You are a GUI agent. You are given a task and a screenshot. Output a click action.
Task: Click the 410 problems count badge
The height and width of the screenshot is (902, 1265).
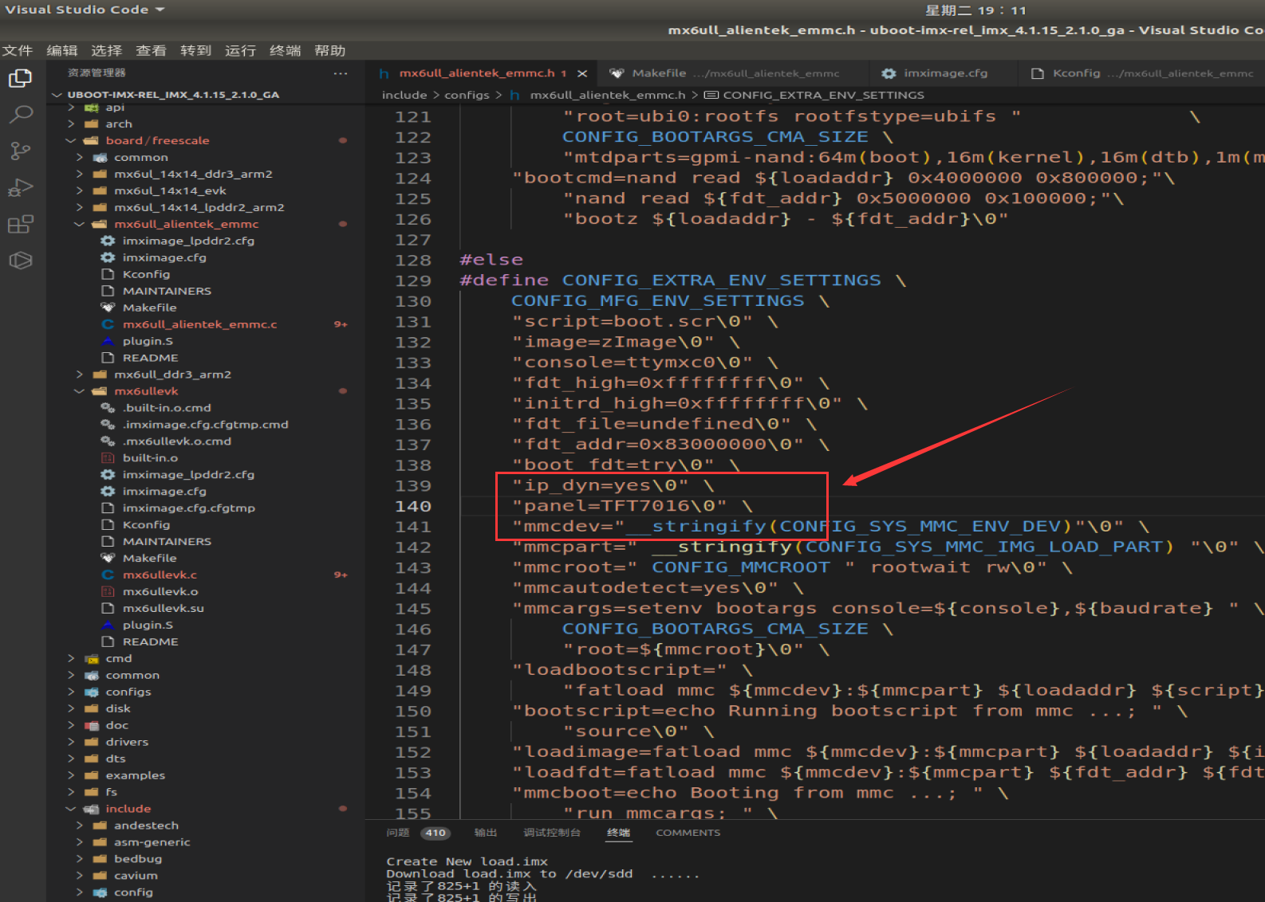click(x=435, y=833)
